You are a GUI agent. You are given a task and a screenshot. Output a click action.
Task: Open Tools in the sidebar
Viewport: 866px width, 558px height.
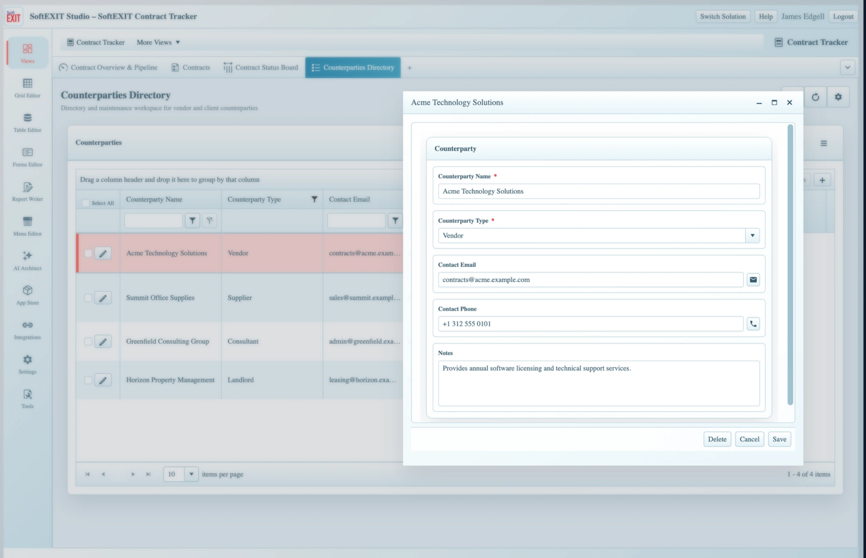[x=27, y=399]
